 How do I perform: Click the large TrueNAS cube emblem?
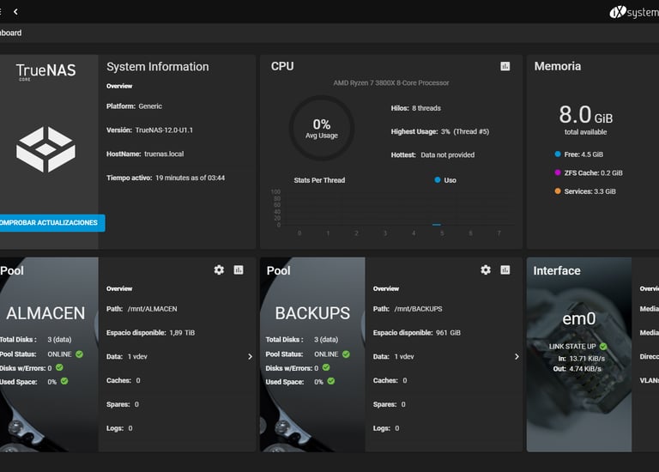click(x=45, y=149)
